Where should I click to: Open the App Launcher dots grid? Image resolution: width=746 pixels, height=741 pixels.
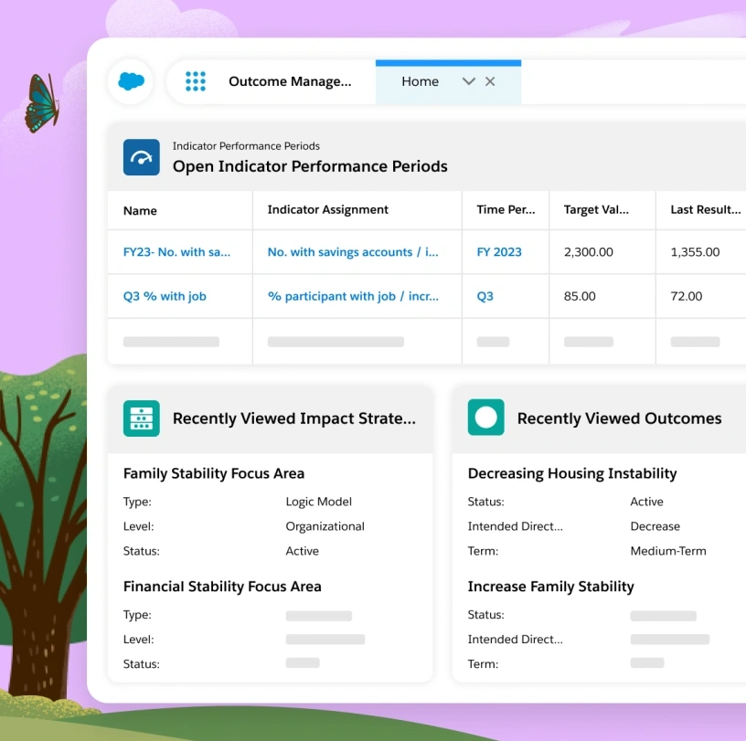click(195, 81)
